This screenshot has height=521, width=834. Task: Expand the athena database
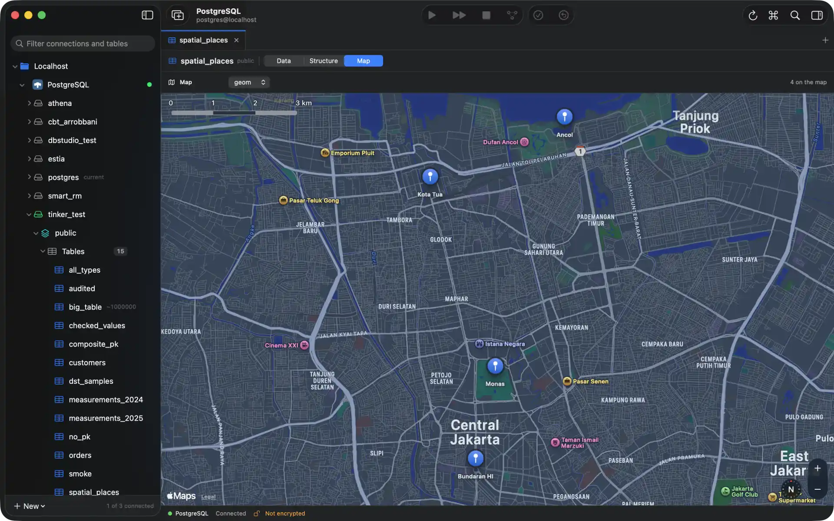pos(29,103)
